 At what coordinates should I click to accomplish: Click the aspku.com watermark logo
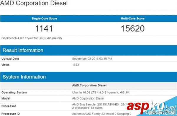coord(151,107)
